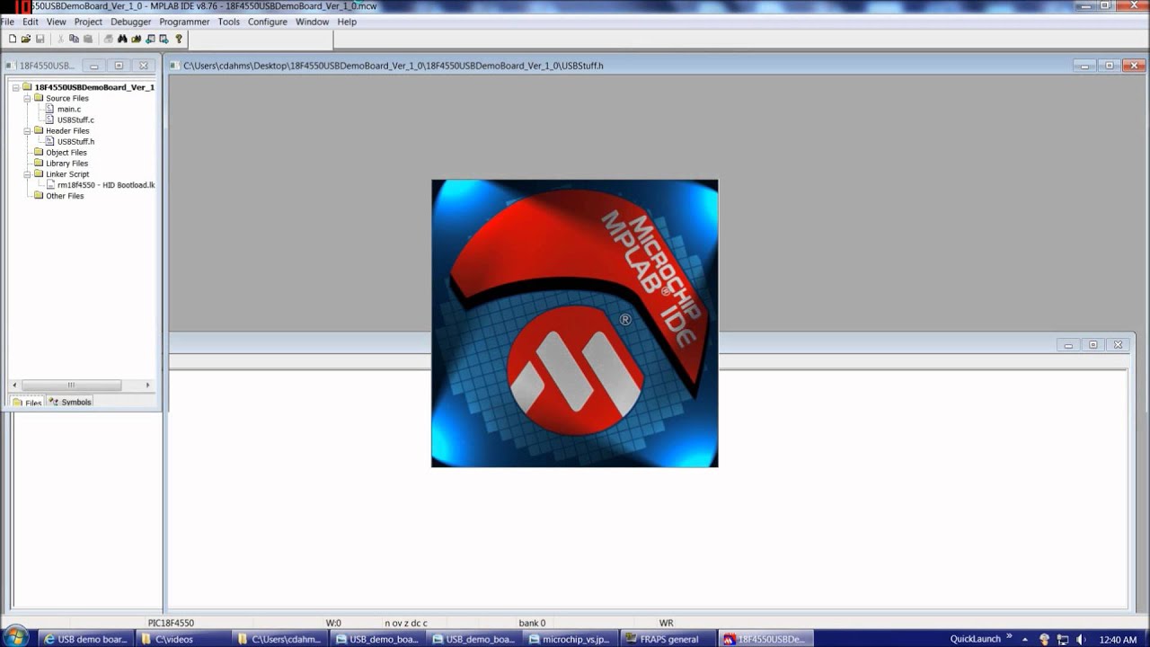This screenshot has height=647, width=1150.
Task: Open the FRAPS general taskbar button
Action: 668,639
